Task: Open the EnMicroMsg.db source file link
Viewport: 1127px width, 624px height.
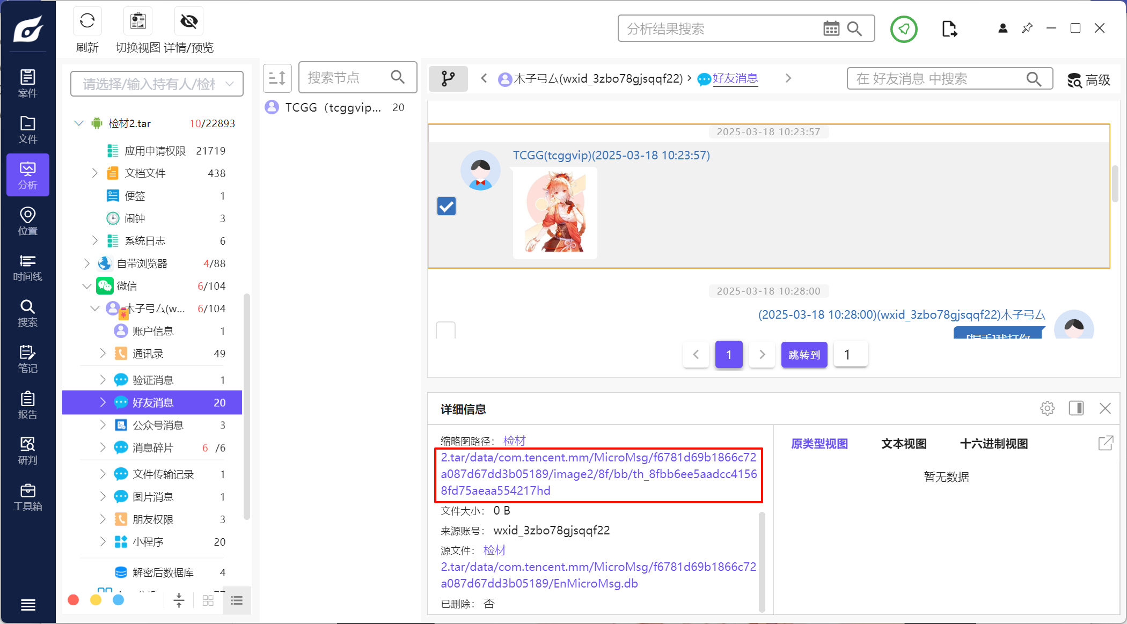Action: tap(598, 575)
